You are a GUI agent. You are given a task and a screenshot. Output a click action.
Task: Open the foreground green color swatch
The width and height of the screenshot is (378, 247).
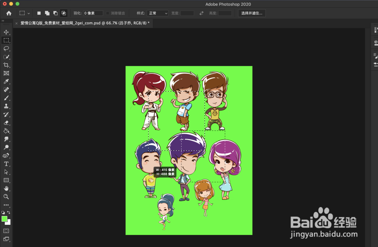4,219
